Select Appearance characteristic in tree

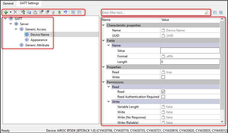(x=39, y=40)
